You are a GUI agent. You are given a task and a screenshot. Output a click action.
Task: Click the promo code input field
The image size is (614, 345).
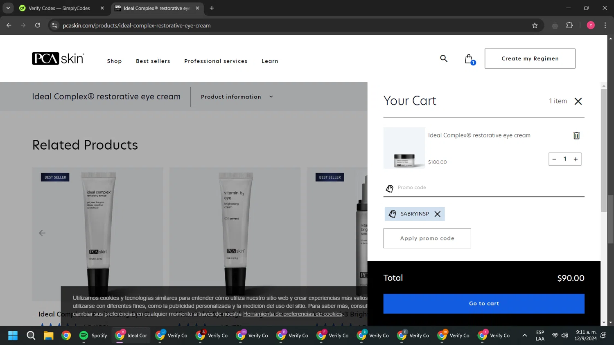click(484, 188)
